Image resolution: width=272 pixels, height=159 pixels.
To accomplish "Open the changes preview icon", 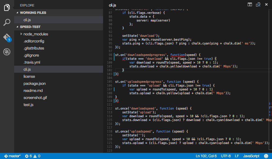I will tap(258, 4).
